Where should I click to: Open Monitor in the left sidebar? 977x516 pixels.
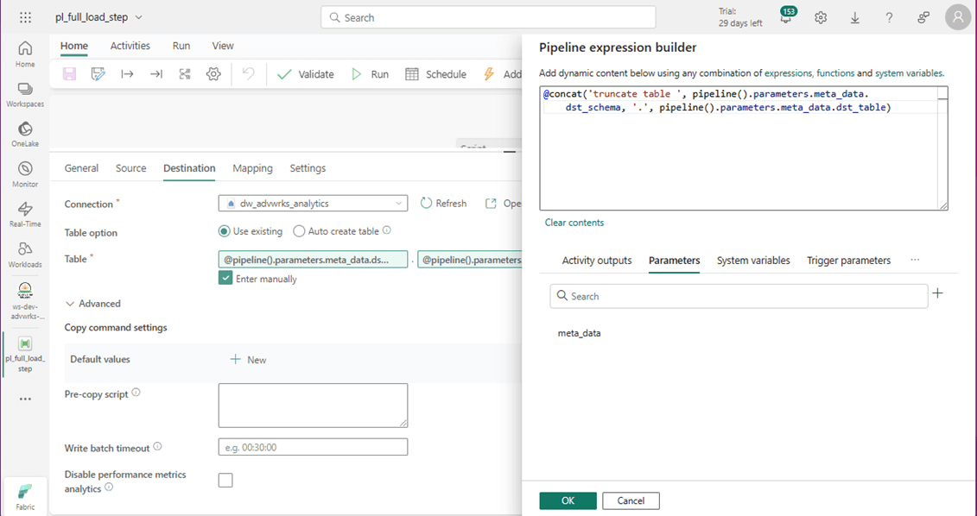pyautogui.click(x=25, y=173)
